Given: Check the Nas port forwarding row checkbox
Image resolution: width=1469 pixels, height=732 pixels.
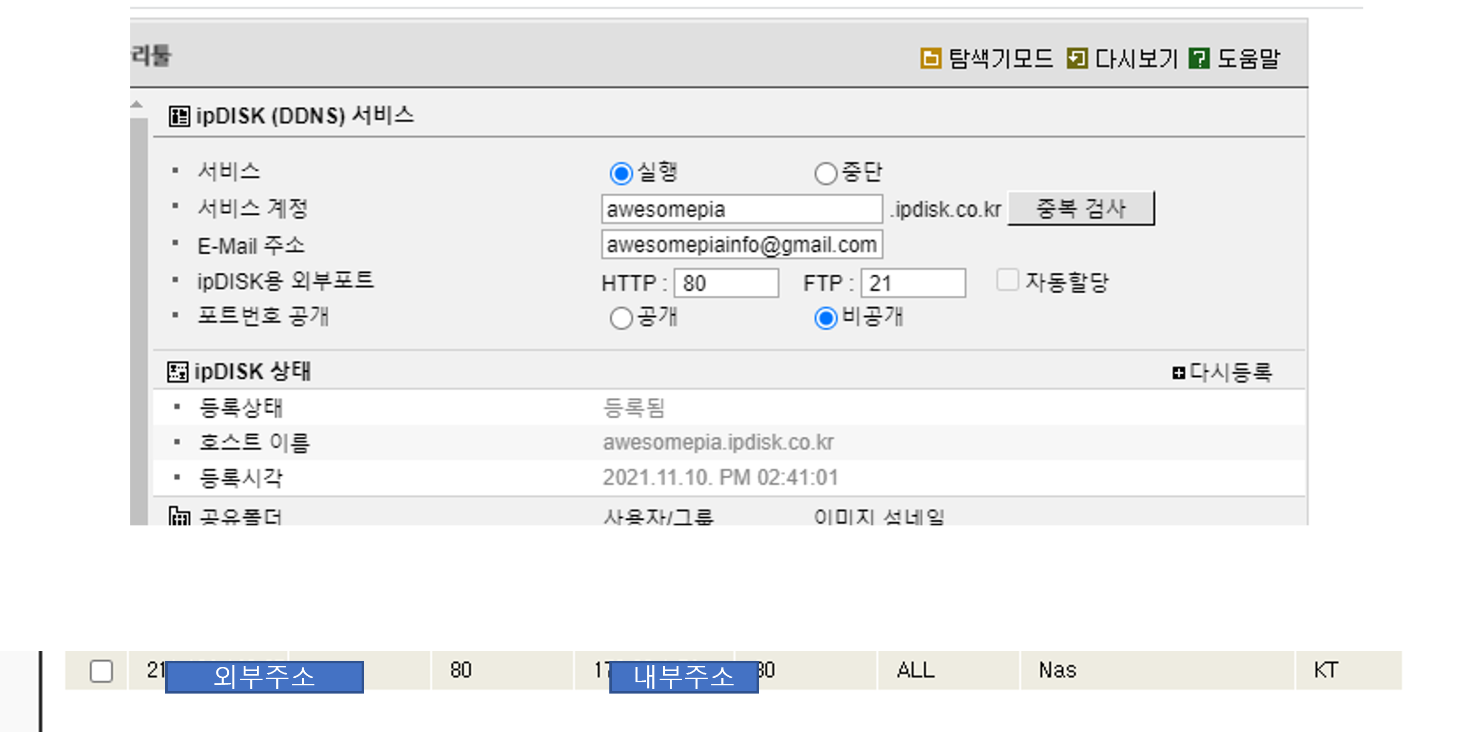Looking at the screenshot, I should click(x=101, y=671).
